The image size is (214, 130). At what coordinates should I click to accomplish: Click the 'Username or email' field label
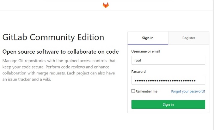pyautogui.click(x=146, y=51)
